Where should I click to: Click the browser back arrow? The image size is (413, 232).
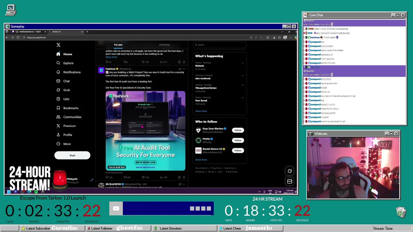point(7,37)
